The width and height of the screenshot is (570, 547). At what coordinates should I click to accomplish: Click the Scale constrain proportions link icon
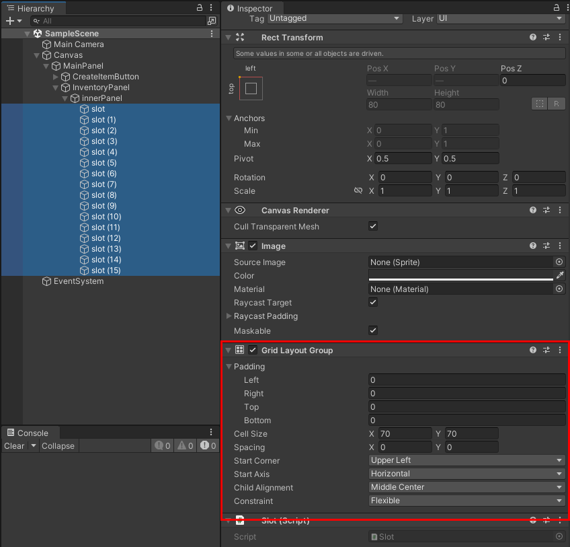coord(358,190)
